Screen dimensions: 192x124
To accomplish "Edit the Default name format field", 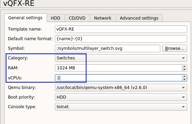I will pyautogui.click(x=121, y=39).
